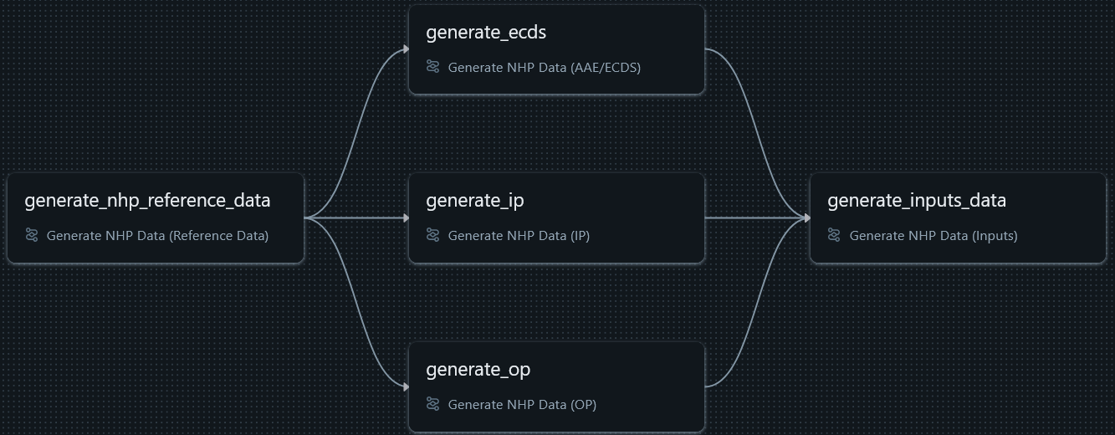This screenshot has width=1115, height=435.
Task: Click the curved edge leaving generate_ecds node
Action: pos(756,125)
